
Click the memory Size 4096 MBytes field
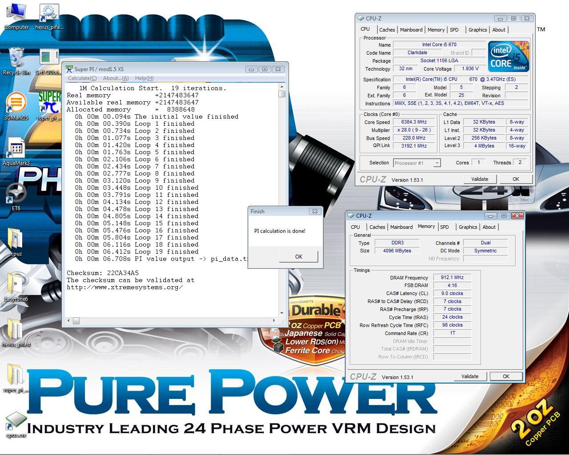(397, 251)
